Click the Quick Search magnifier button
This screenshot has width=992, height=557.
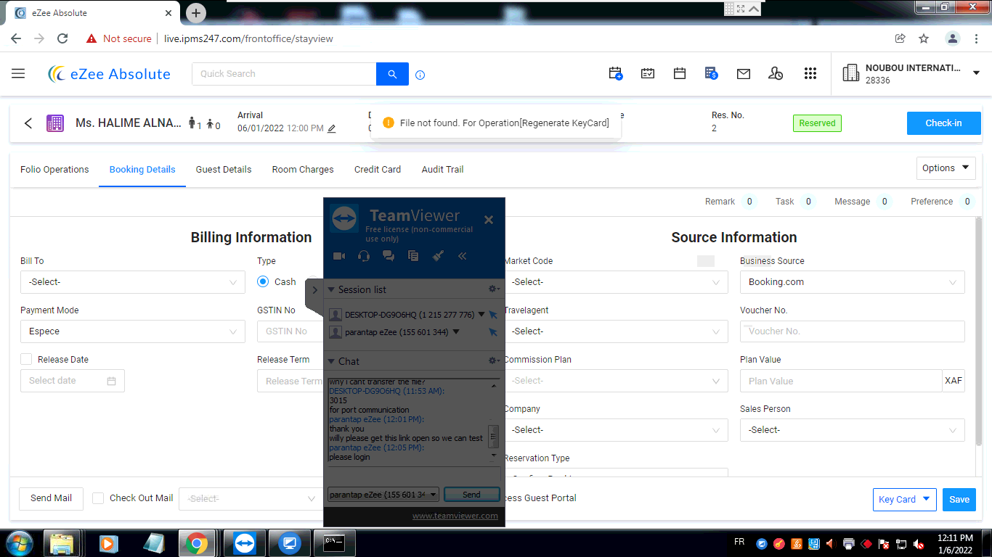tap(392, 74)
